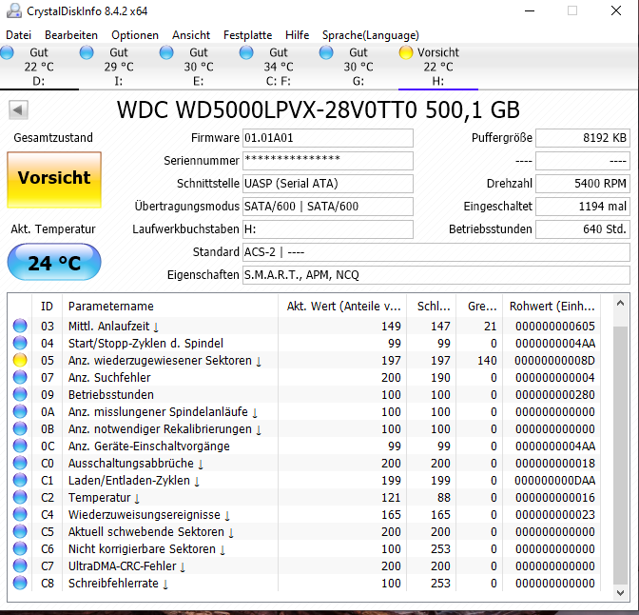Click the blue status orb for drive E:
Image resolution: width=639 pixels, height=615 pixels.
pos(166,52)
